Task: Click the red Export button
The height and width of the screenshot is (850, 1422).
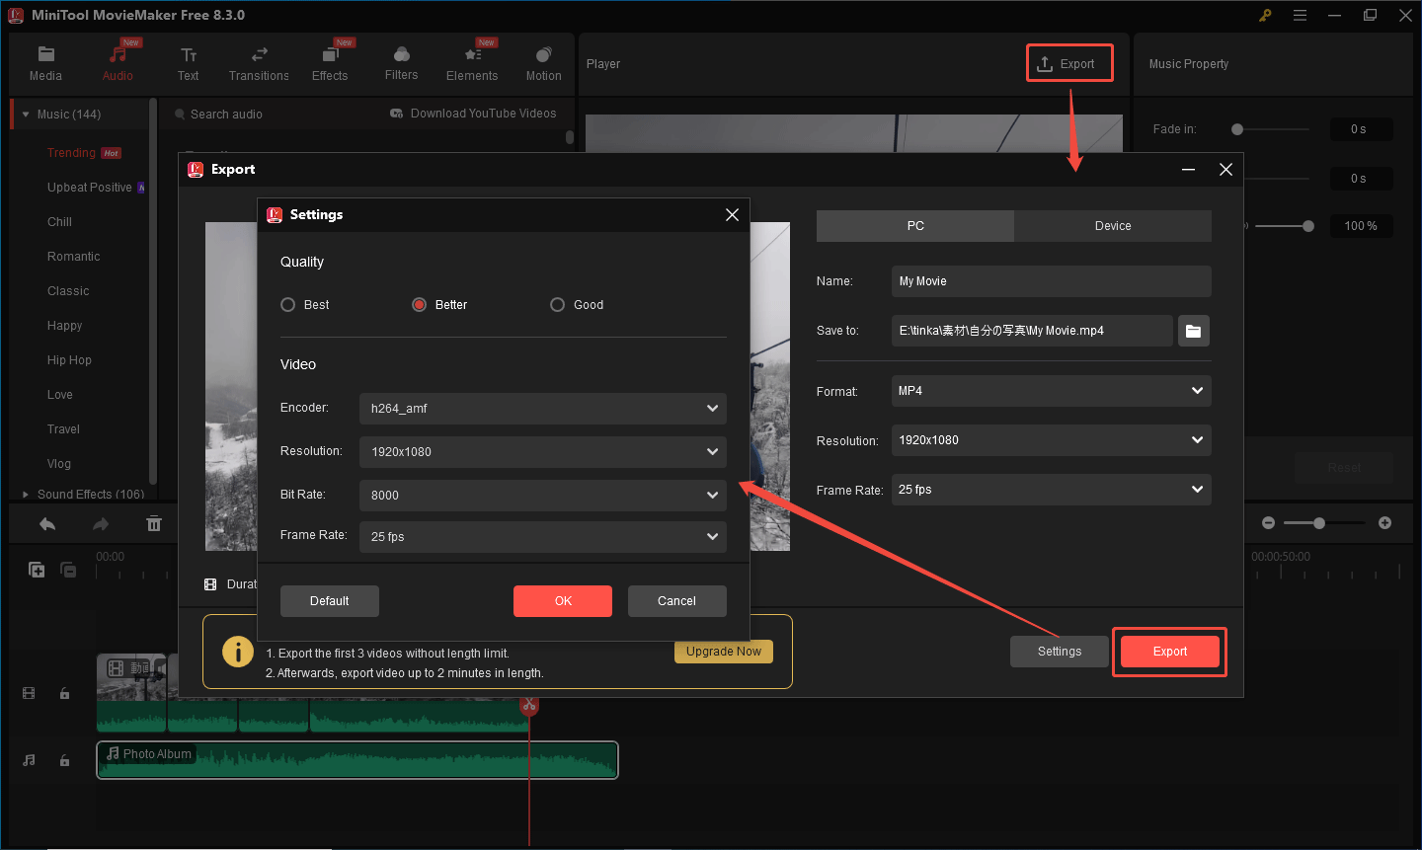Action: [1170, 652]
